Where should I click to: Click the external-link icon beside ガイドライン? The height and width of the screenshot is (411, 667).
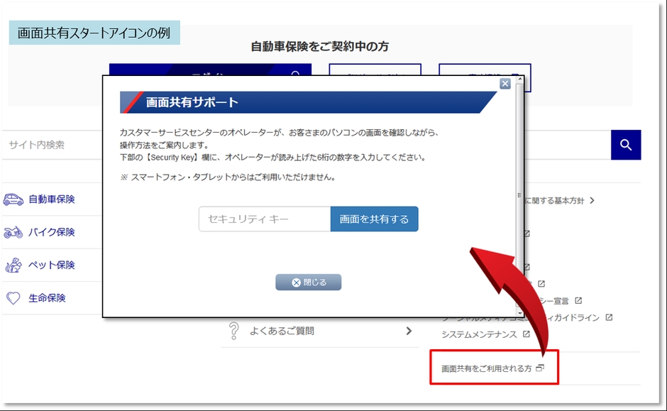click(x=609, y=317)
